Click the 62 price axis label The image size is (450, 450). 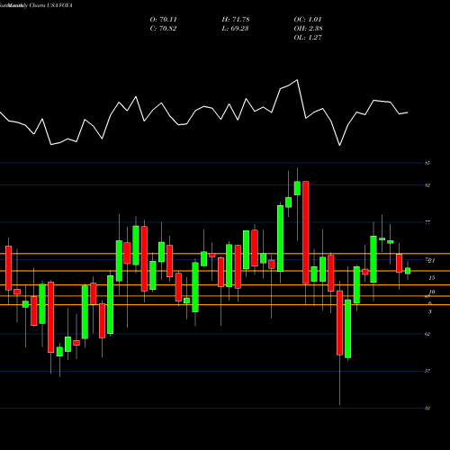[x=427, y=334]
